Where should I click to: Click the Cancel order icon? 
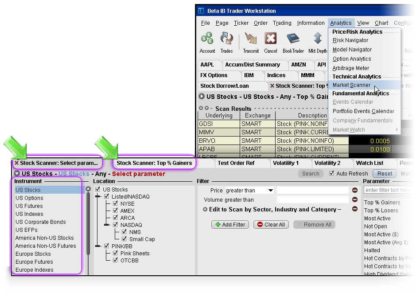coord(271,43)
